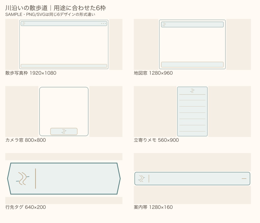This screenshot has height=223, width=260.
Task: Click the river logo in 地図窓 title bar
Action: pyautogui.click(x=164, y=24)
